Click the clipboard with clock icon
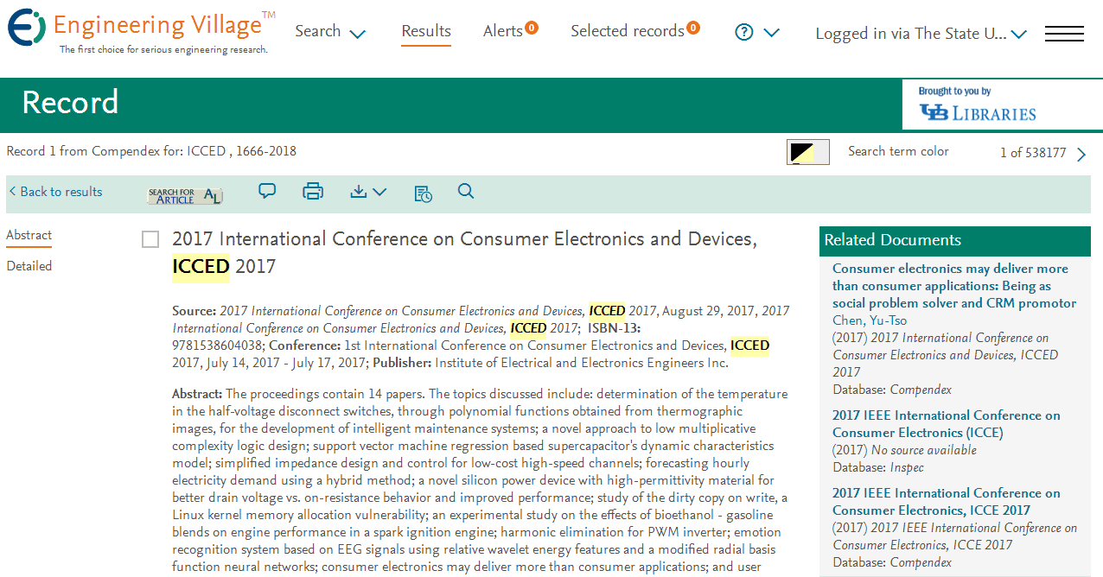This screenshot has height=577, width=1103. (423, 193)
